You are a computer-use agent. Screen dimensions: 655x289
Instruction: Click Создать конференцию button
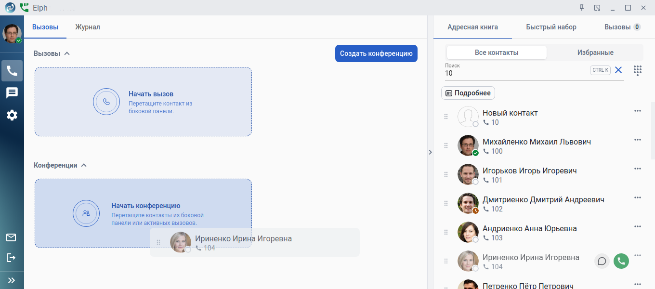coord(376,53)
